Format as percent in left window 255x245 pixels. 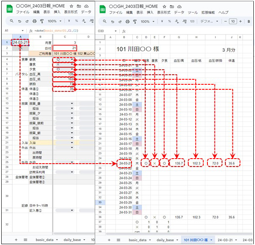[76, 21]
